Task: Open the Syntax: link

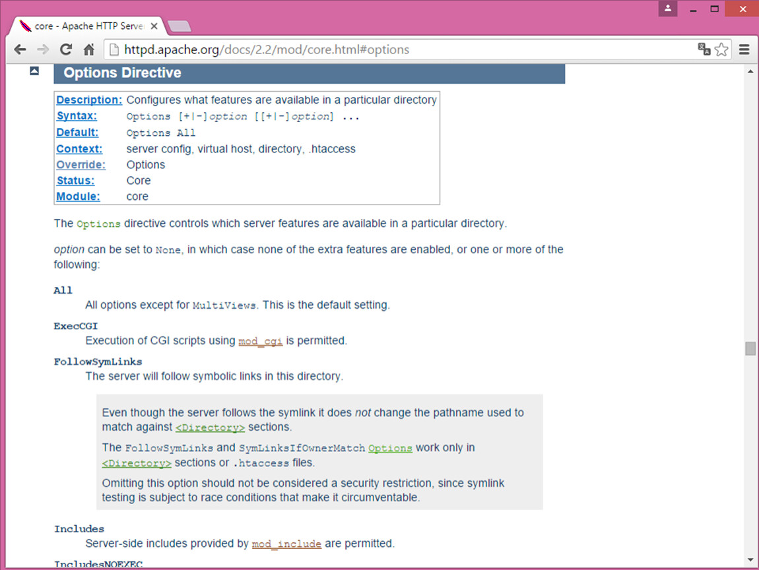Action: [x=77, y=115]
